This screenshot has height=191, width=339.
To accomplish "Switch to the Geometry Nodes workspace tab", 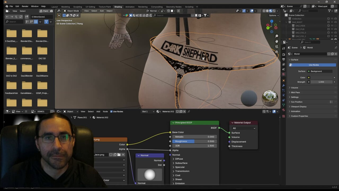I will pyautogui.click(x=174, y=7).
